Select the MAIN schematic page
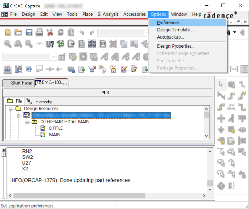This screenshot has width=249, height=209. [x=55, y=135]
